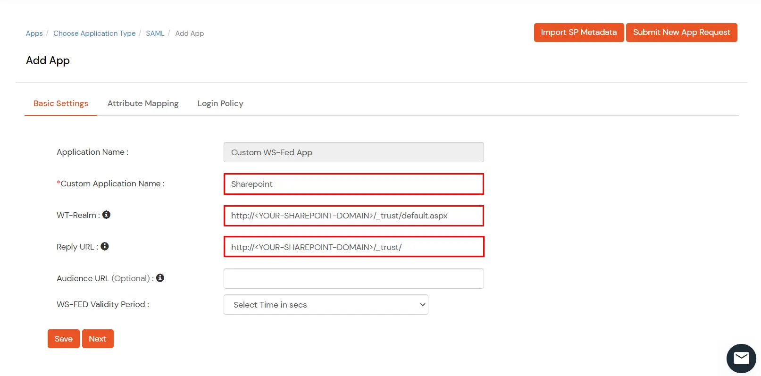The height and width of the screenshot is (376, 761).
Task: Switch to the Basic Settings tab
Action: [x=61, y=103]
